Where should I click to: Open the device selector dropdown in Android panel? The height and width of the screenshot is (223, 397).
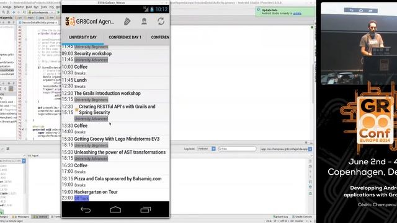(12, 161)
